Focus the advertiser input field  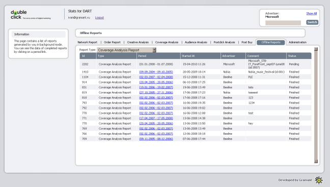click(x=283, y=23)
